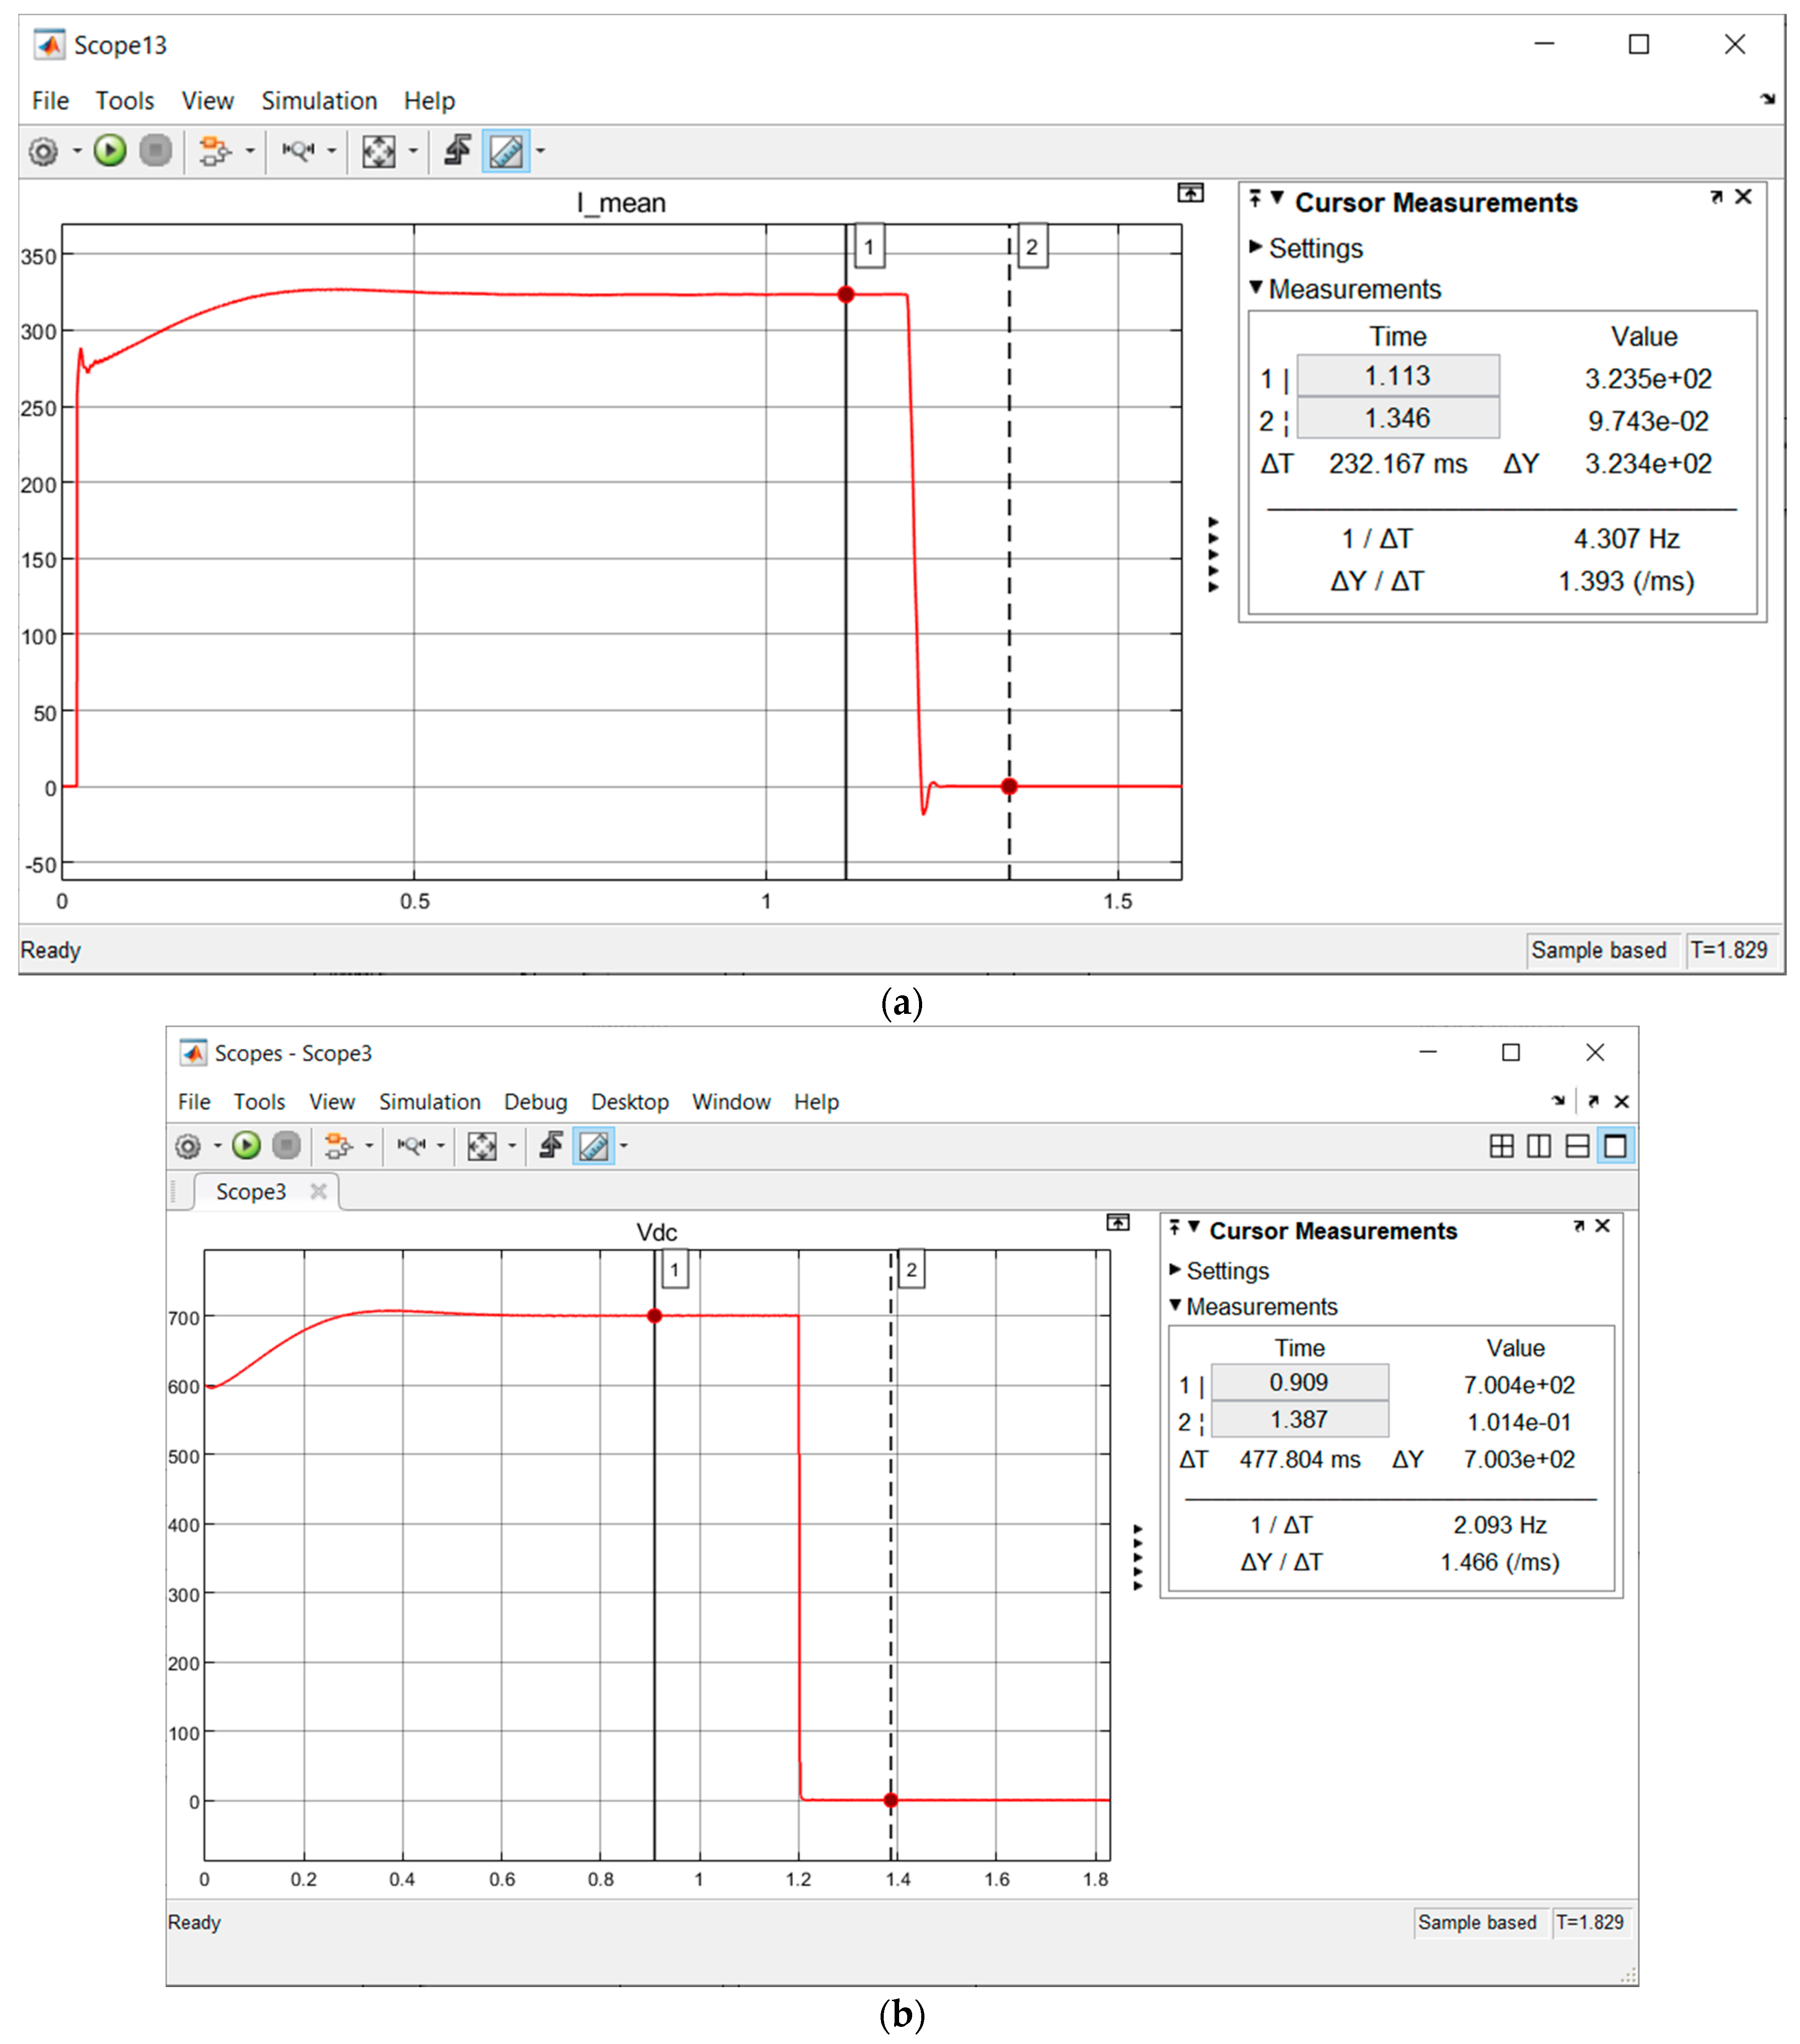Image resolution: width=1800 pixels, height=2044 pixels.
Task: Click the Stop button in Scope13 toolbar
Action: pos(155,151)
